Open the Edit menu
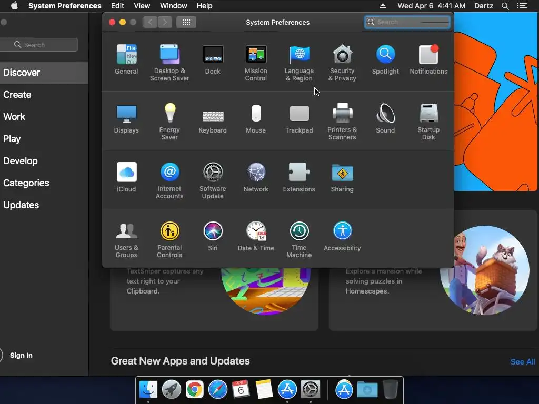This screenshot has height=404, width=539. [x=117, y=6]
